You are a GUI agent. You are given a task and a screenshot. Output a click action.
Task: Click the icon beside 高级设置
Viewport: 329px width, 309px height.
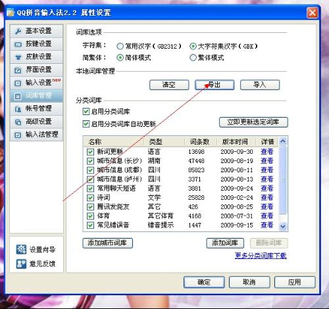(18, 122)
